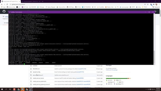
Task: Open the Reading list button
Action: point(156,7)
